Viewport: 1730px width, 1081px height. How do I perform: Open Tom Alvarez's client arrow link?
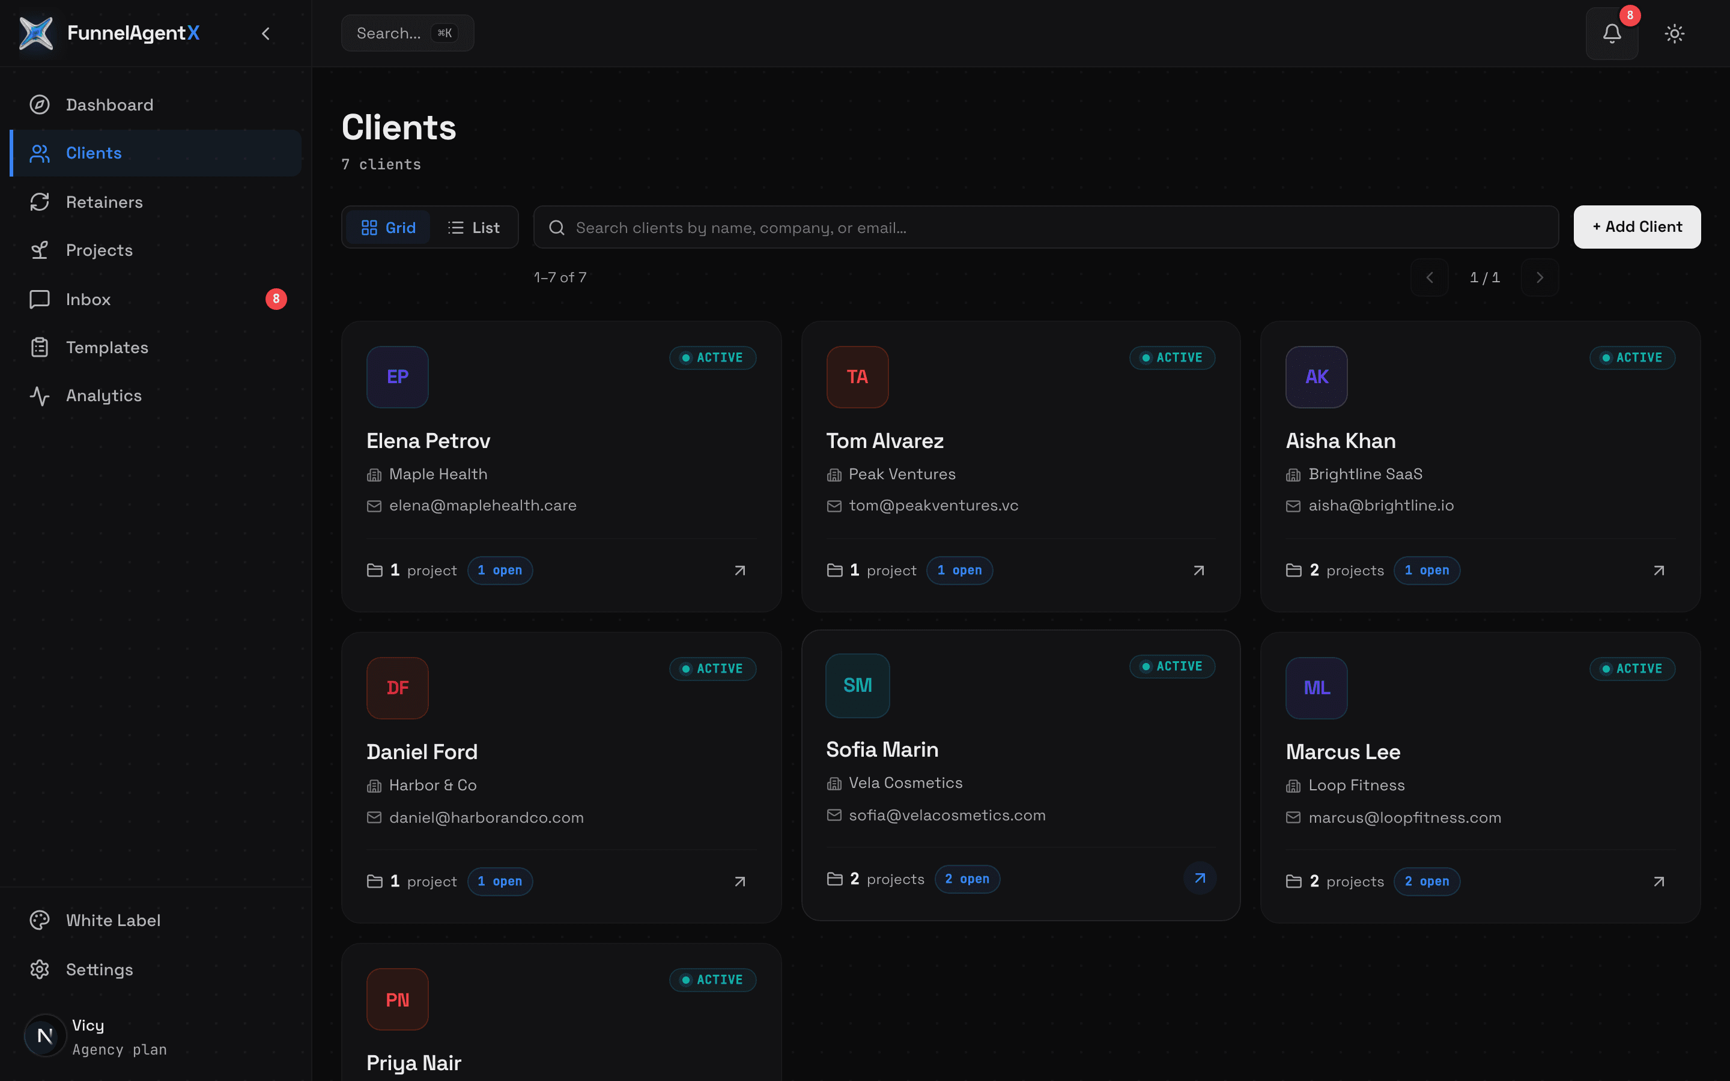[x=1199, y=571]
